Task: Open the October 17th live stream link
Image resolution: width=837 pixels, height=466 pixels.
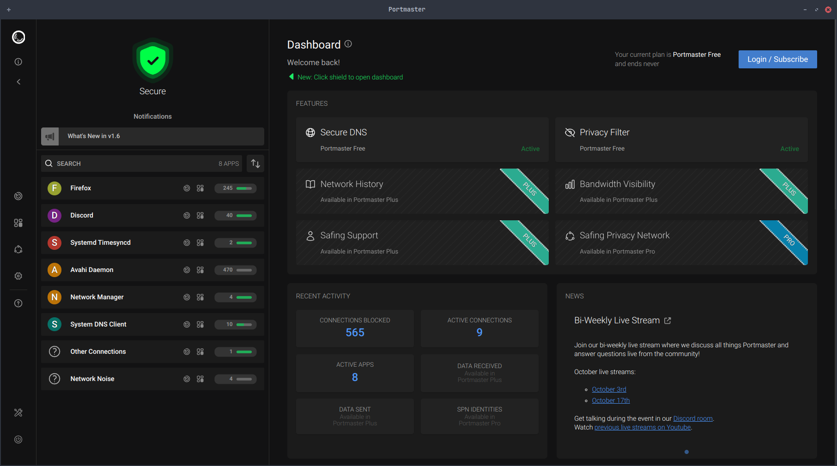Action: pyautogui.click(x=611, y=400)
